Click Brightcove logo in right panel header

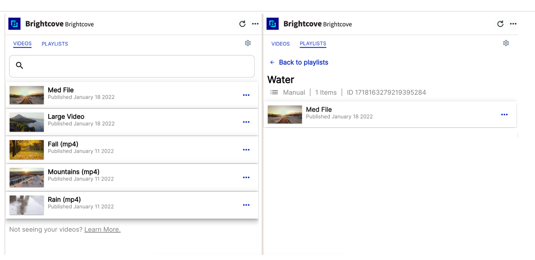pyautogui.click(x=273, y=24)
